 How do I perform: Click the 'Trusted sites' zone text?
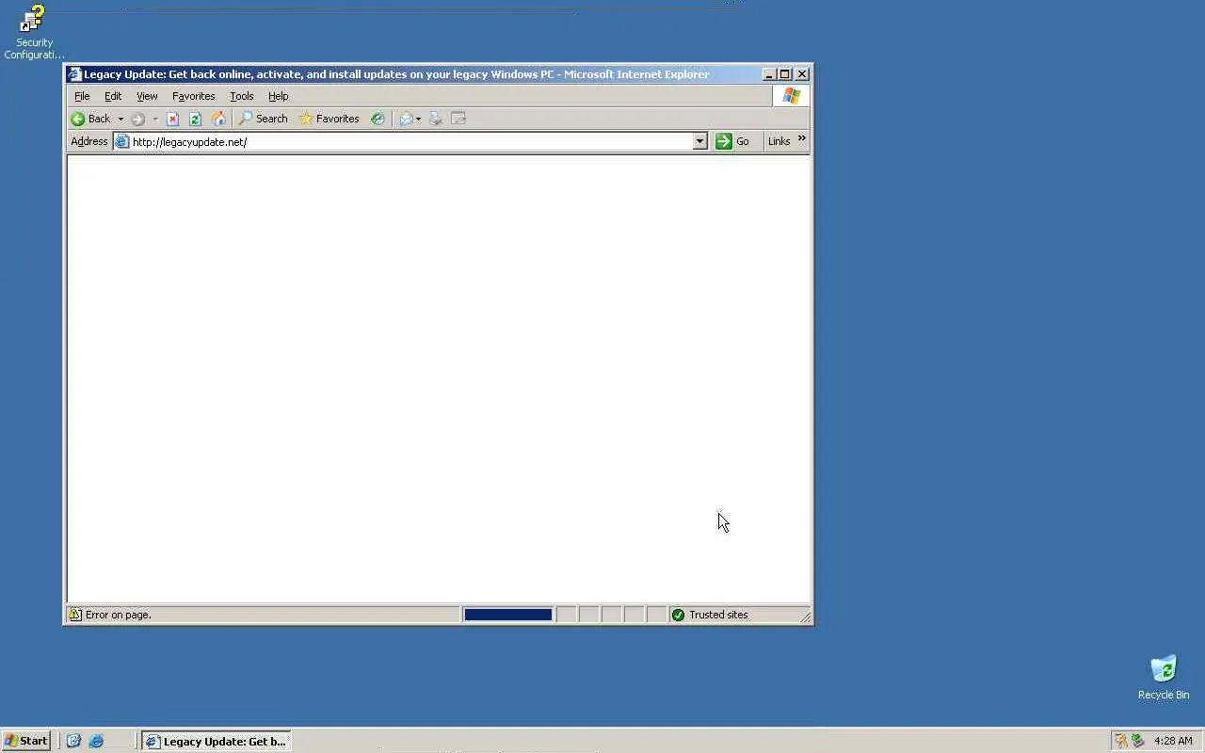click(x=718, y=615)
